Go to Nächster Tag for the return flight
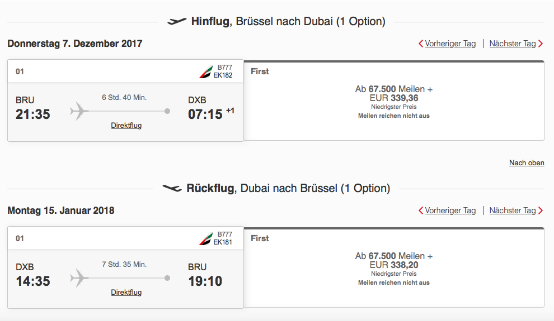Screen dimensions: 554x321 [513, 210]
